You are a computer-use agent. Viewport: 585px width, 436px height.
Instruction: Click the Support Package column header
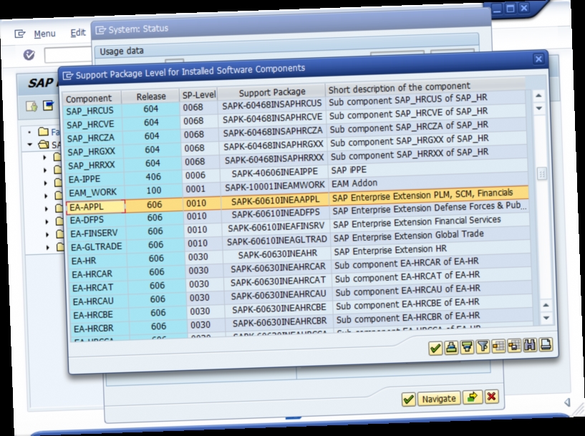tap(272, 92)
